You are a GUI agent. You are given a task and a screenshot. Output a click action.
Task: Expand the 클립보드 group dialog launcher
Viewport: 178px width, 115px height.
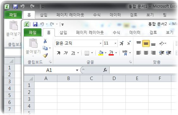tap(50, 62)
